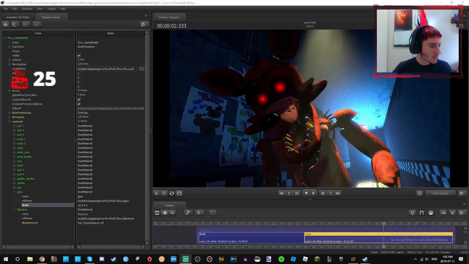Open Chrome from the taskbar

[x=42, y=259]
